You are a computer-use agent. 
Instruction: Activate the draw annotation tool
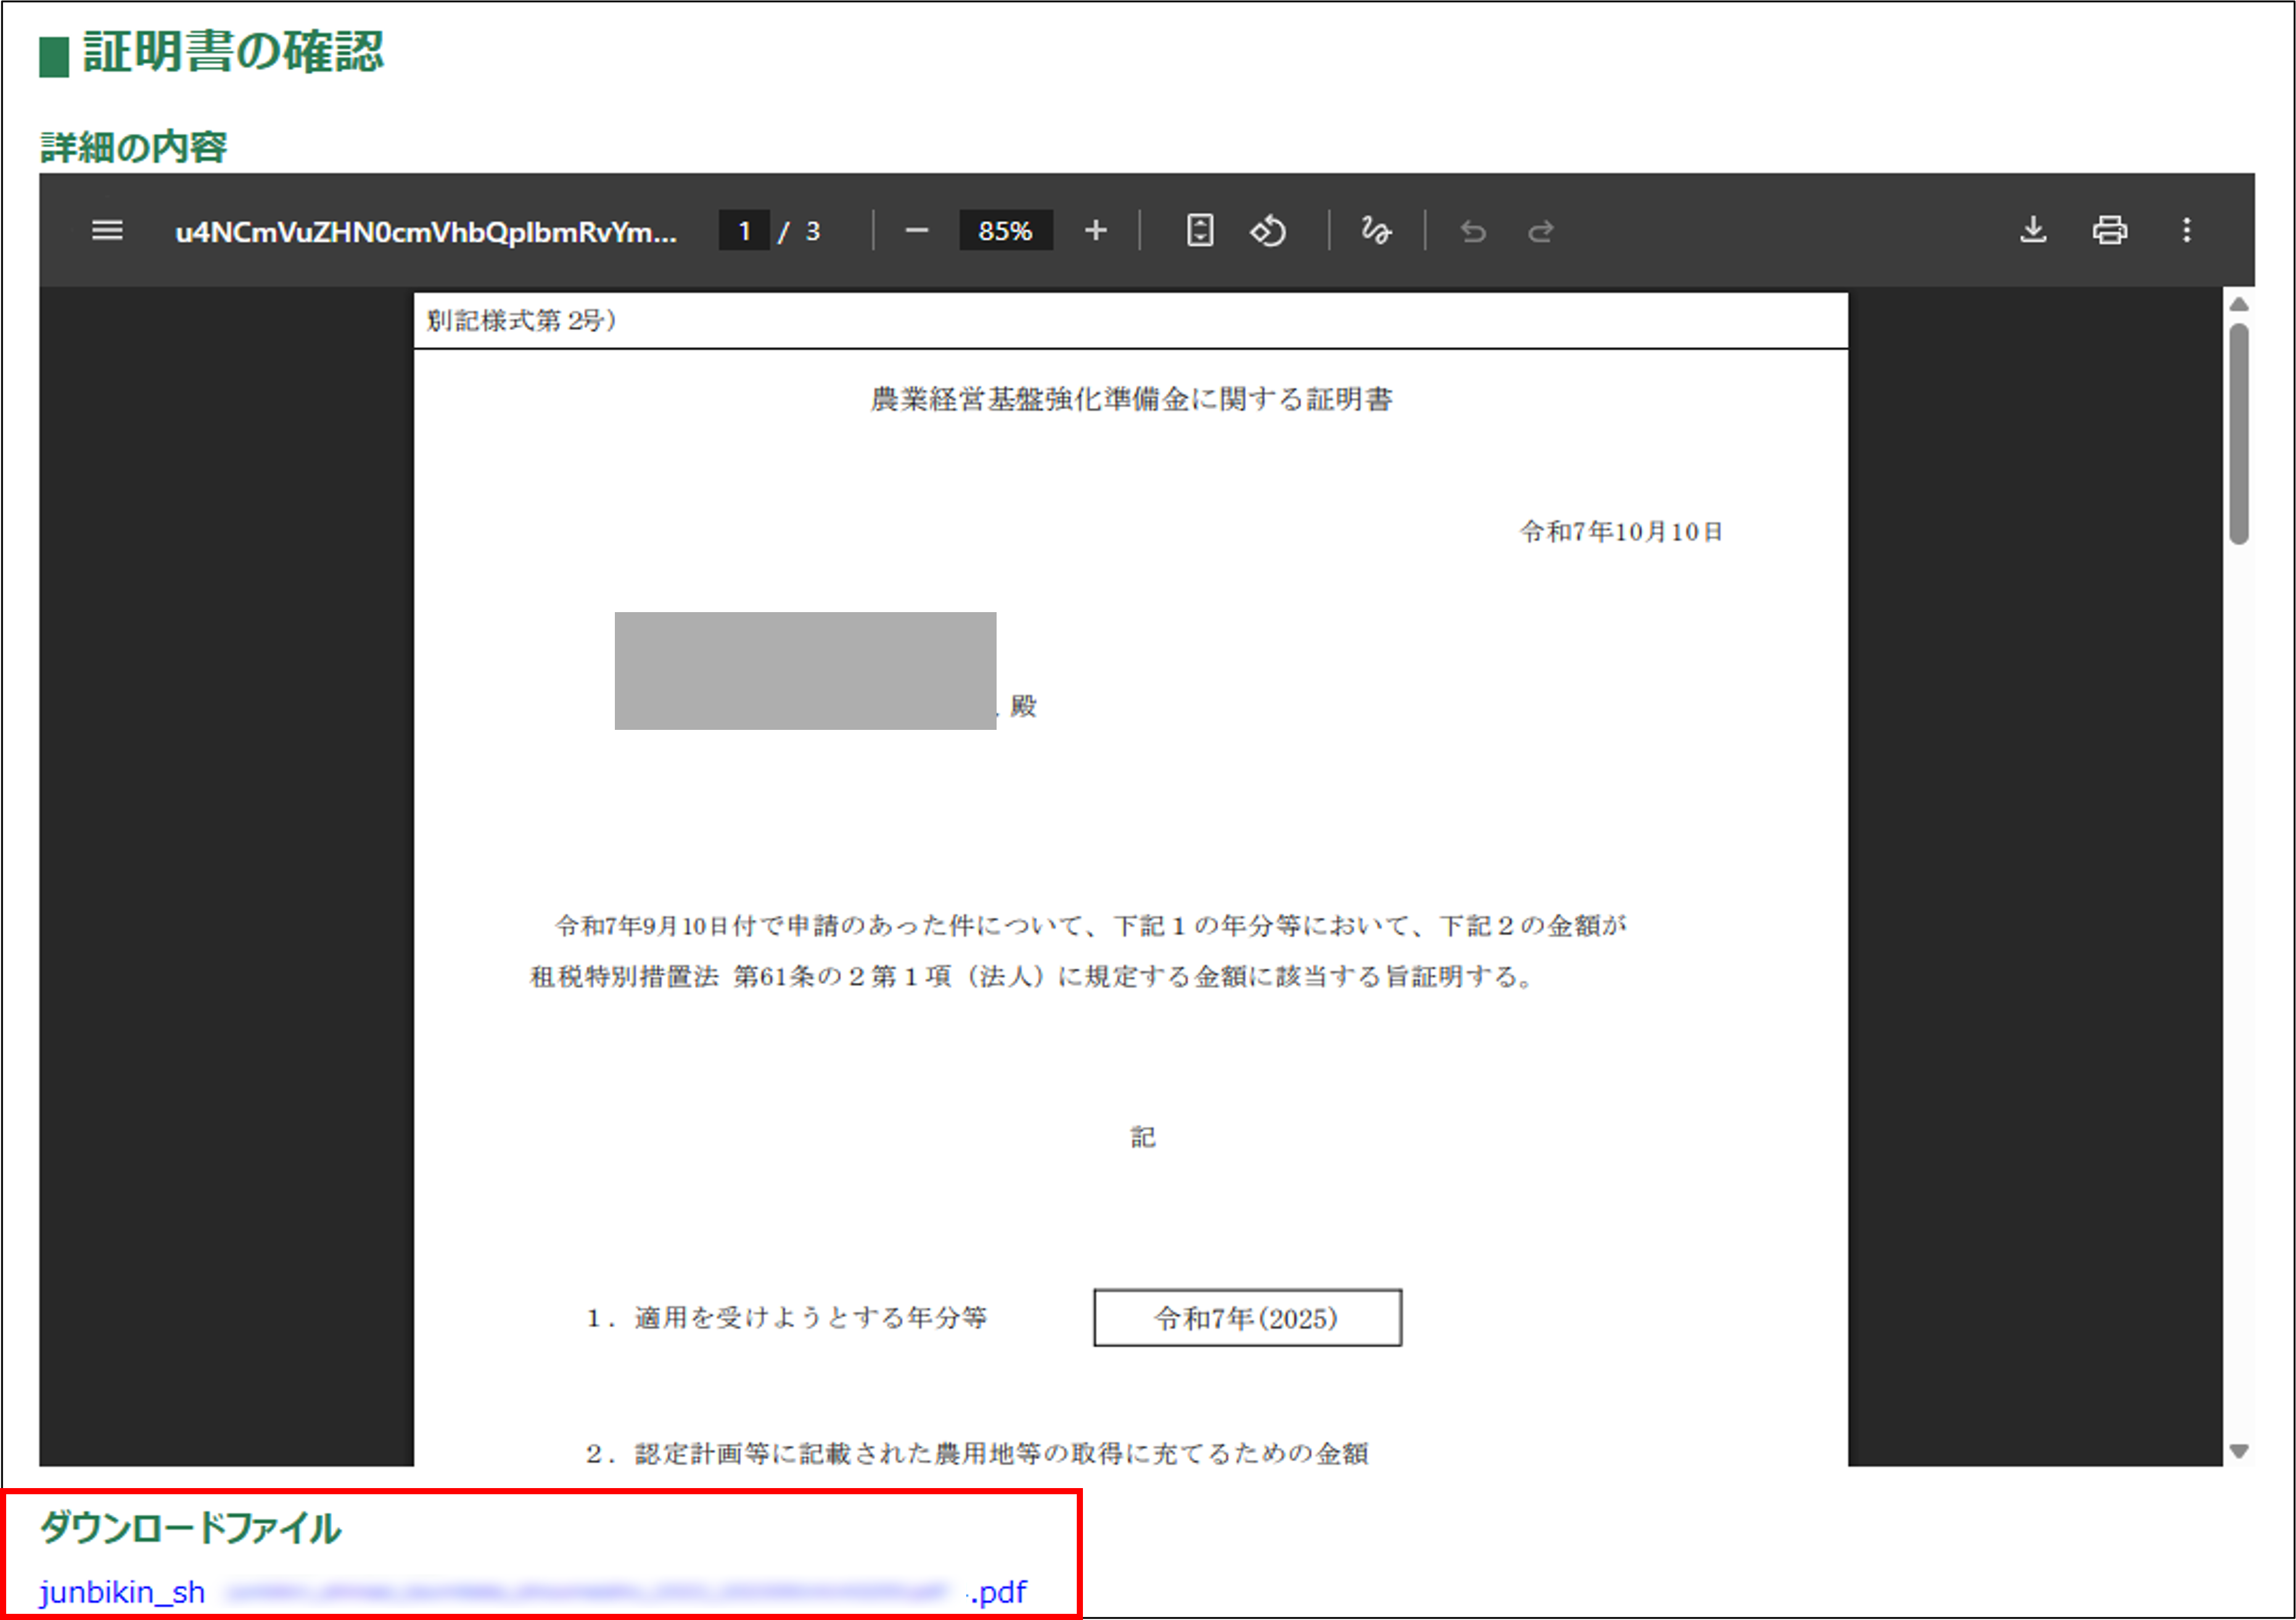[1376, 231]
